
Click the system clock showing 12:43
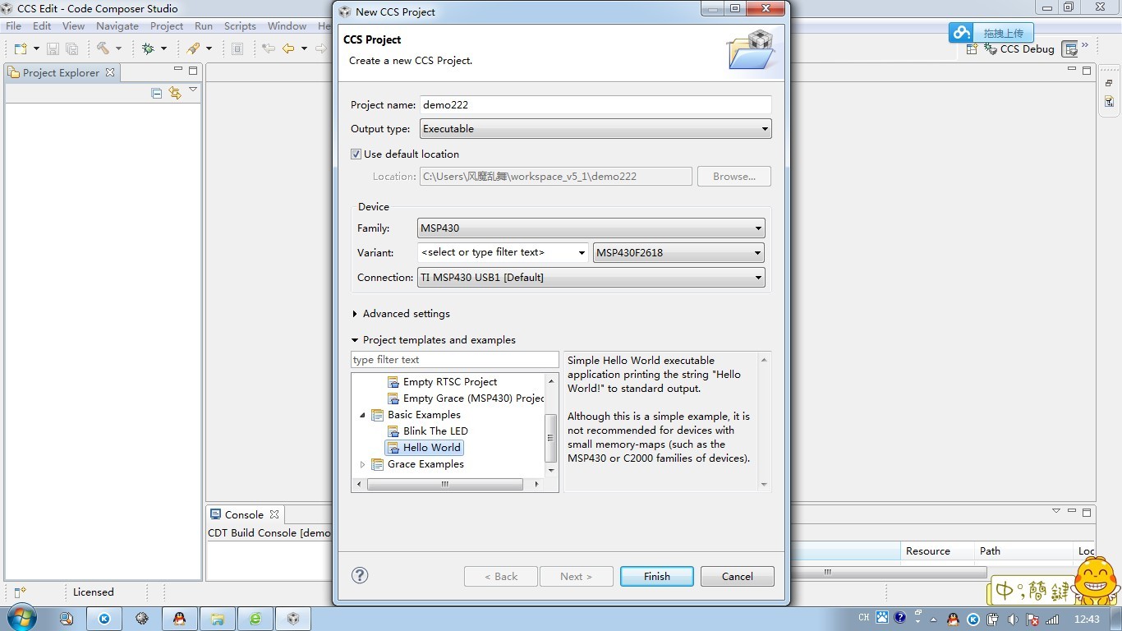point(1087,619)
